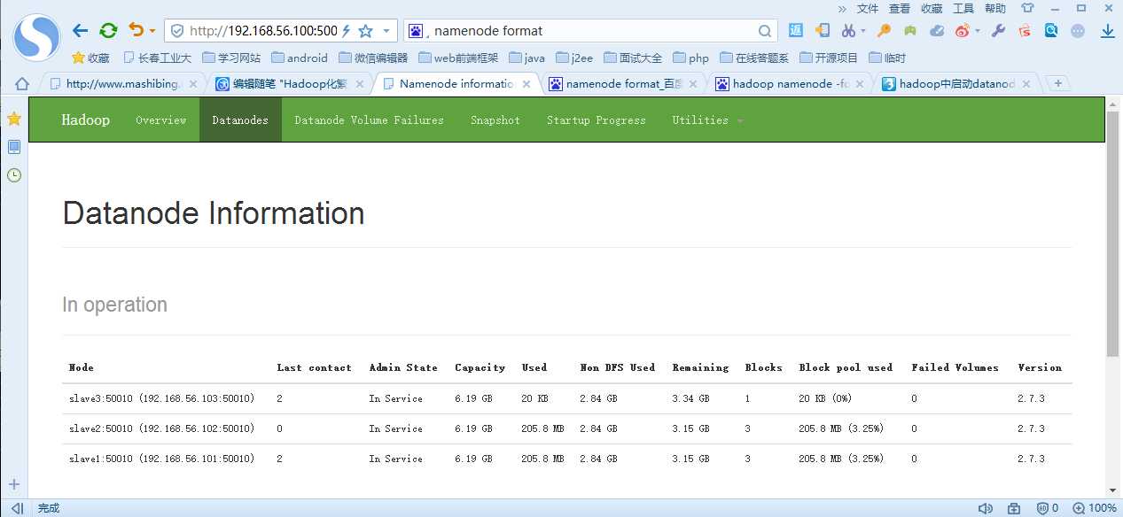
Task: Click the home icon beside tabs
Action: coord(22,84)
